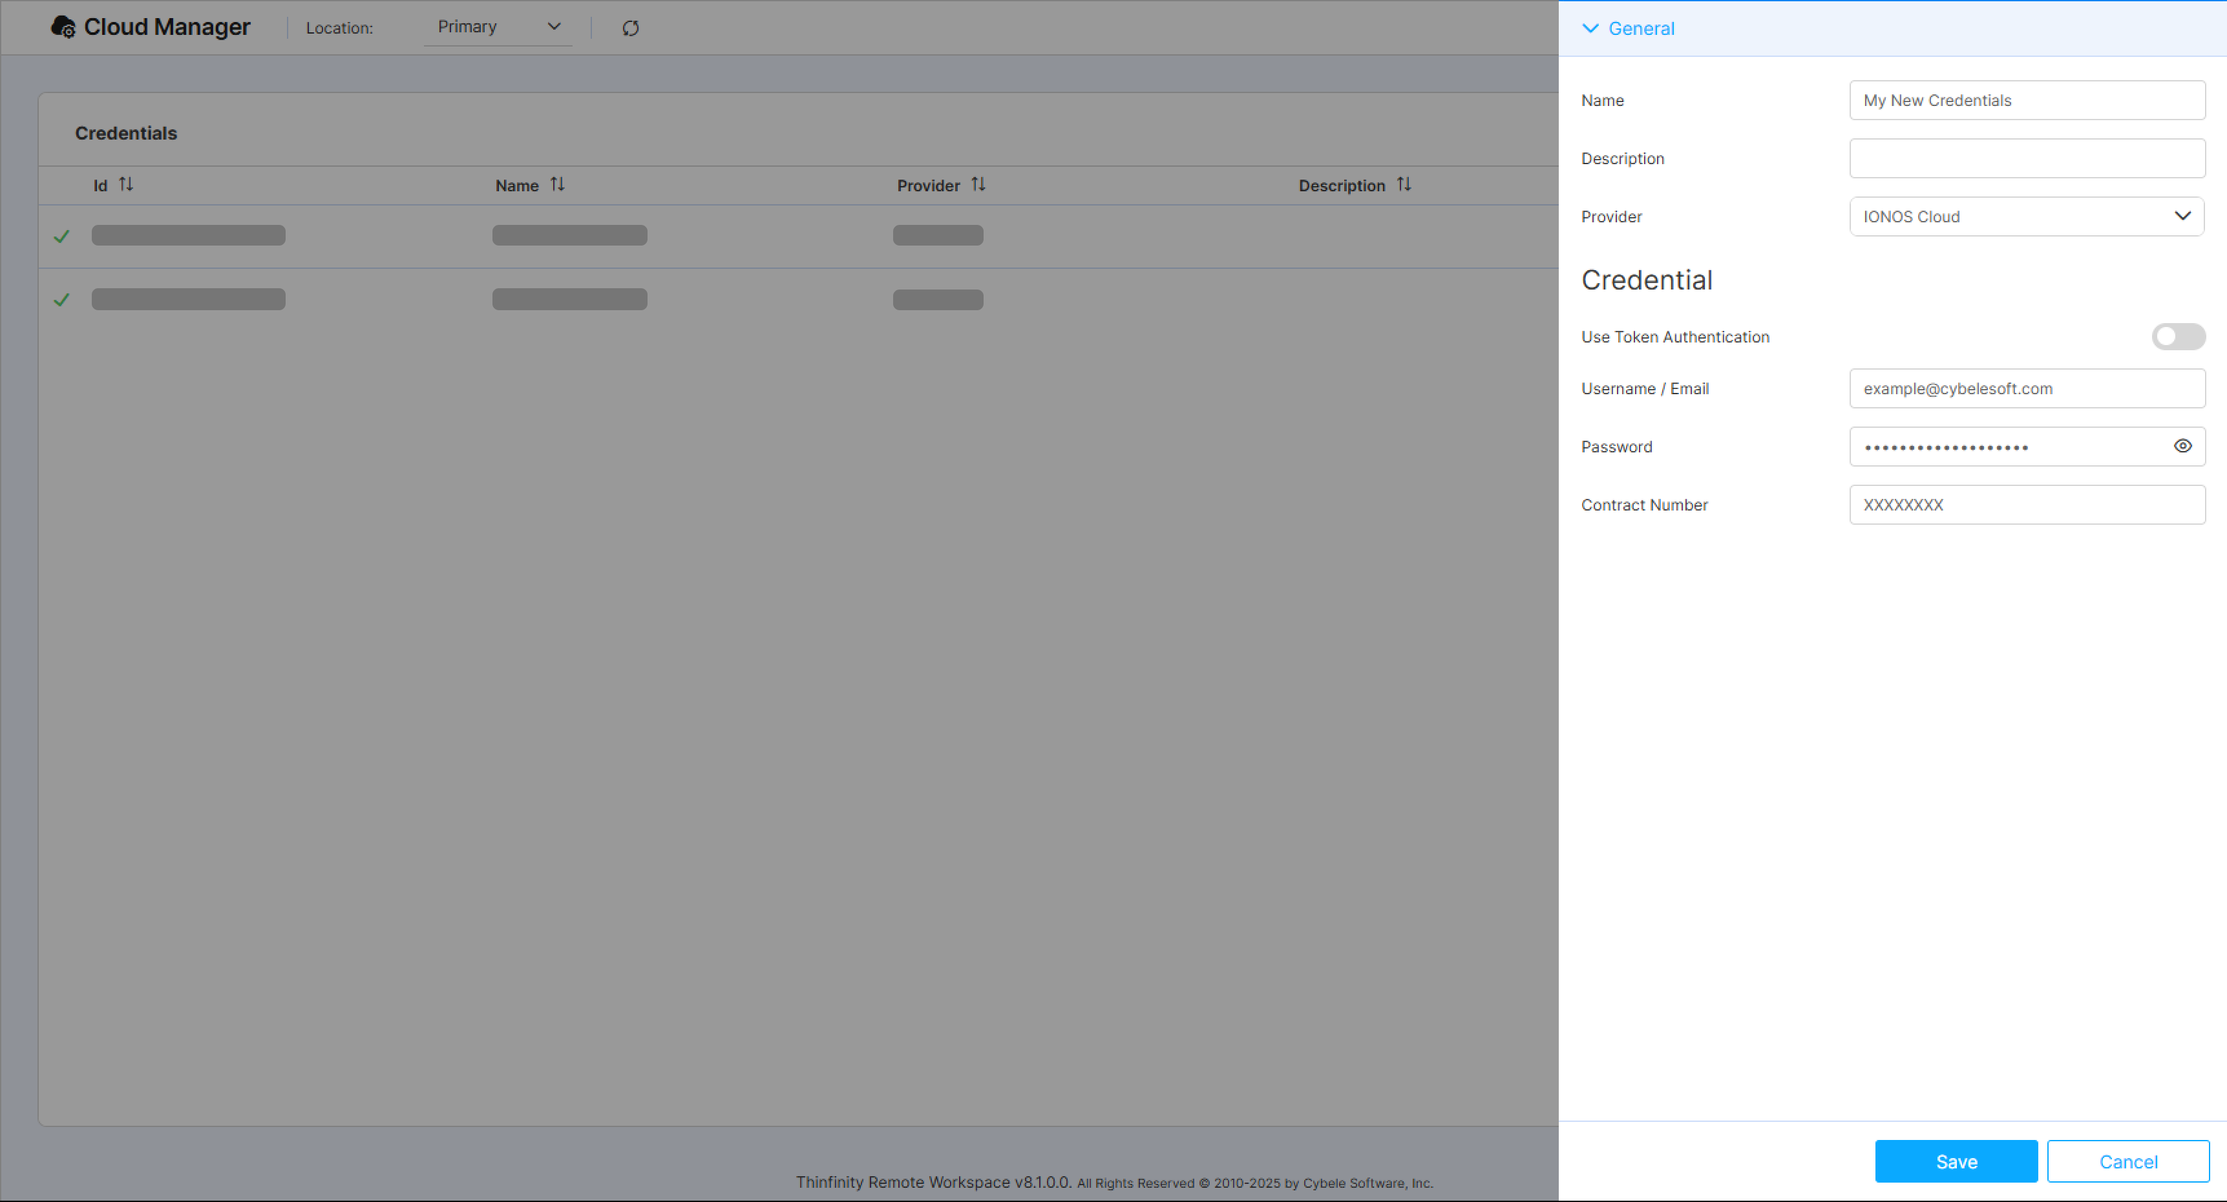Show the password with the eye icon
The height and width of the screenshot is (1202, 2227).
[2182, 446]
